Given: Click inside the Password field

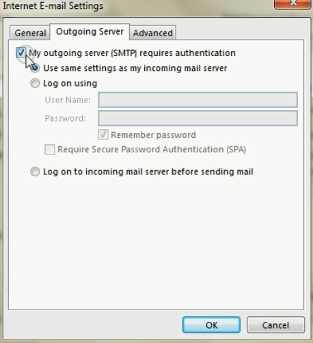Looking at the screenshot, I should (198, 118).
